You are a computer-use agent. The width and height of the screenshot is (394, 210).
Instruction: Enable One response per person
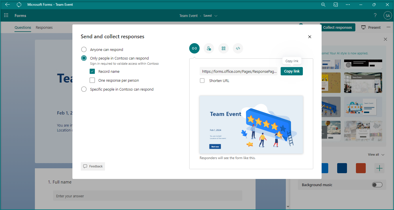[x=92, y=81]
